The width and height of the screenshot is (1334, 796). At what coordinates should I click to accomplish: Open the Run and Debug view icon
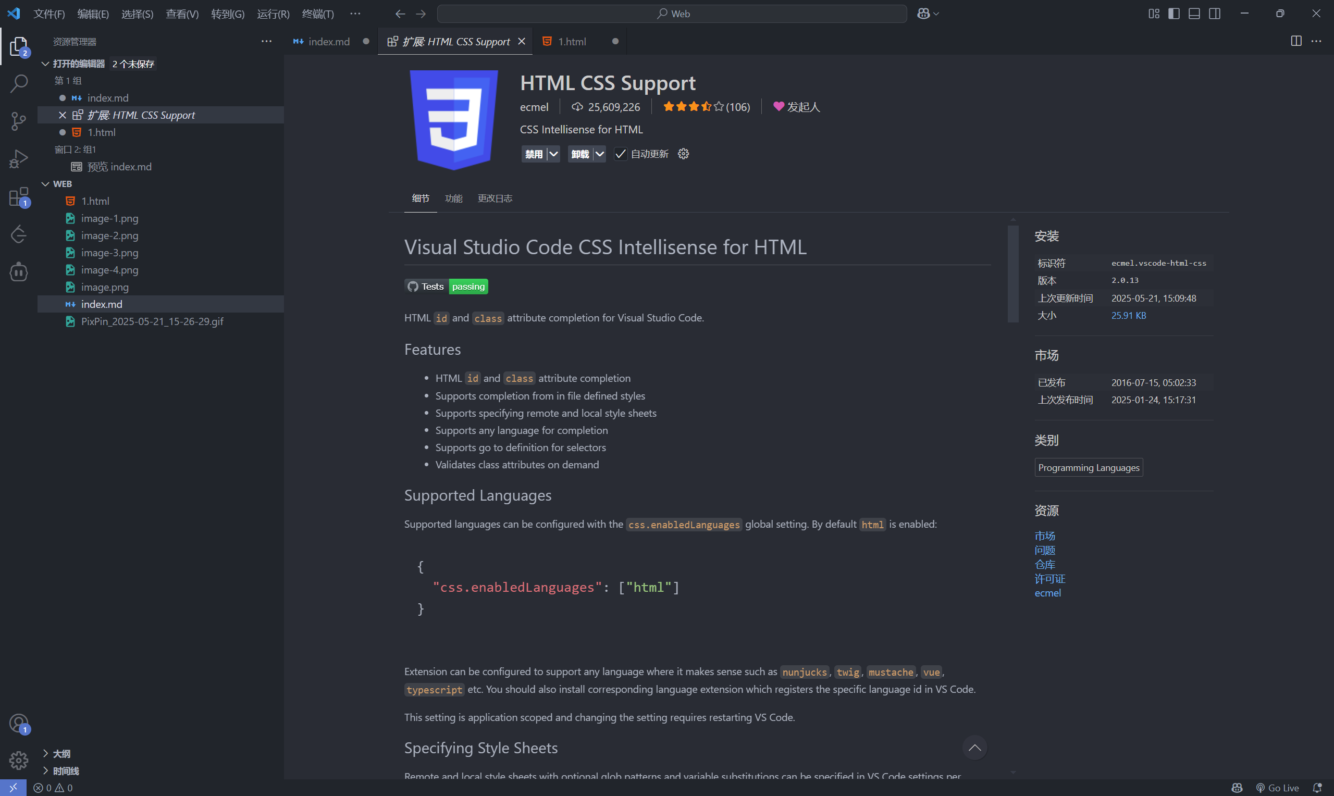(19, 159)
